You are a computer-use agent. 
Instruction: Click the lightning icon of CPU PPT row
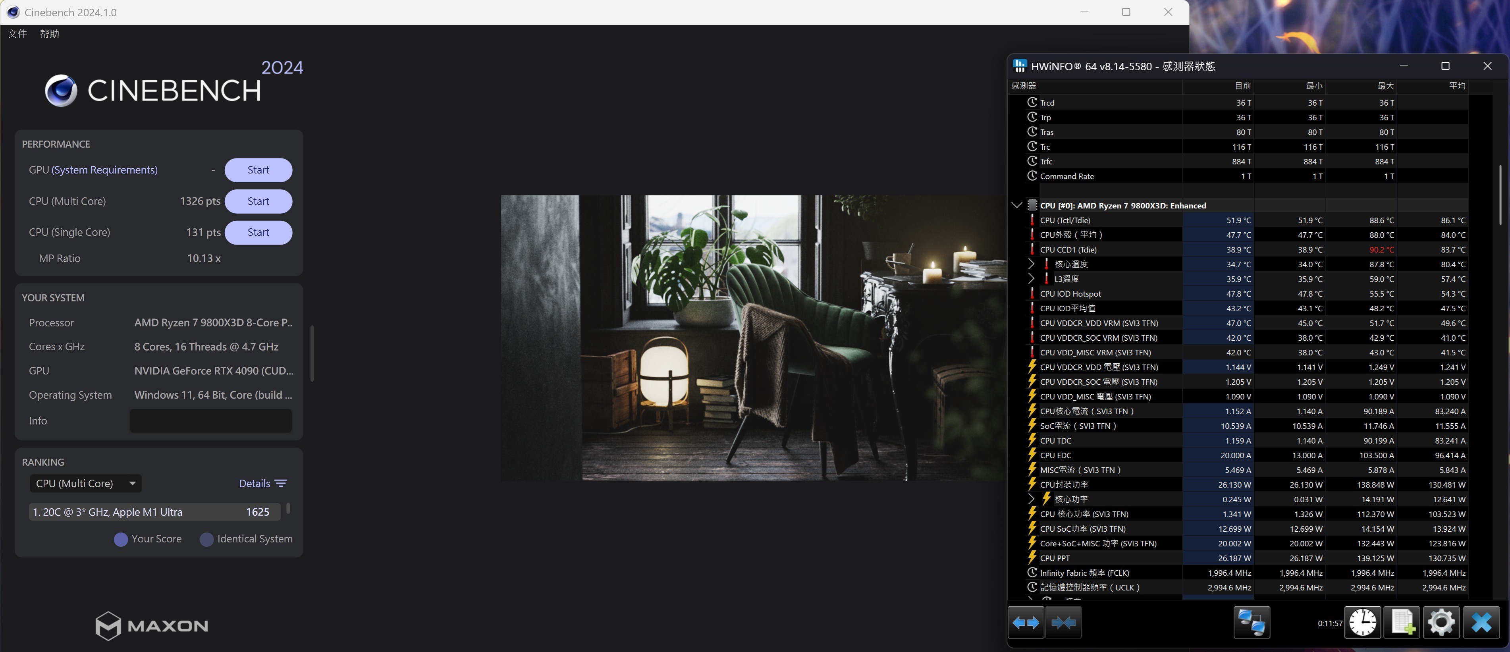click(1032, 557)
